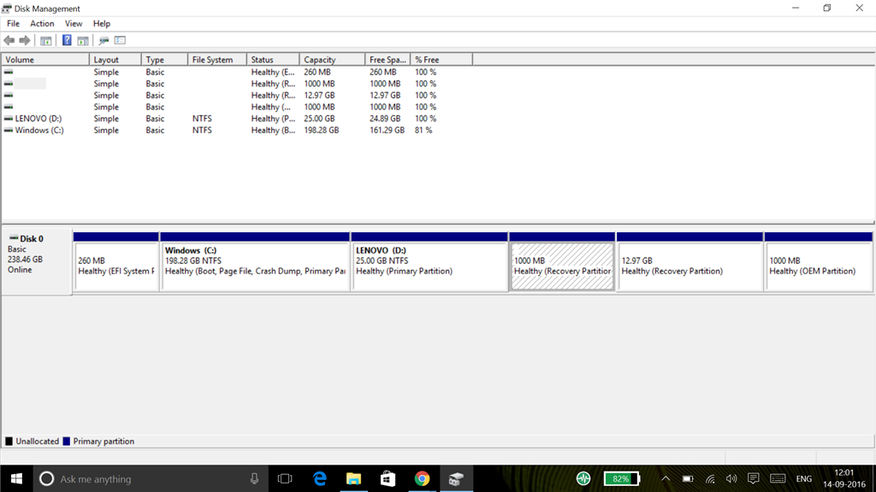
Task: Click the volume speaker tray icon
Action: 731,478
